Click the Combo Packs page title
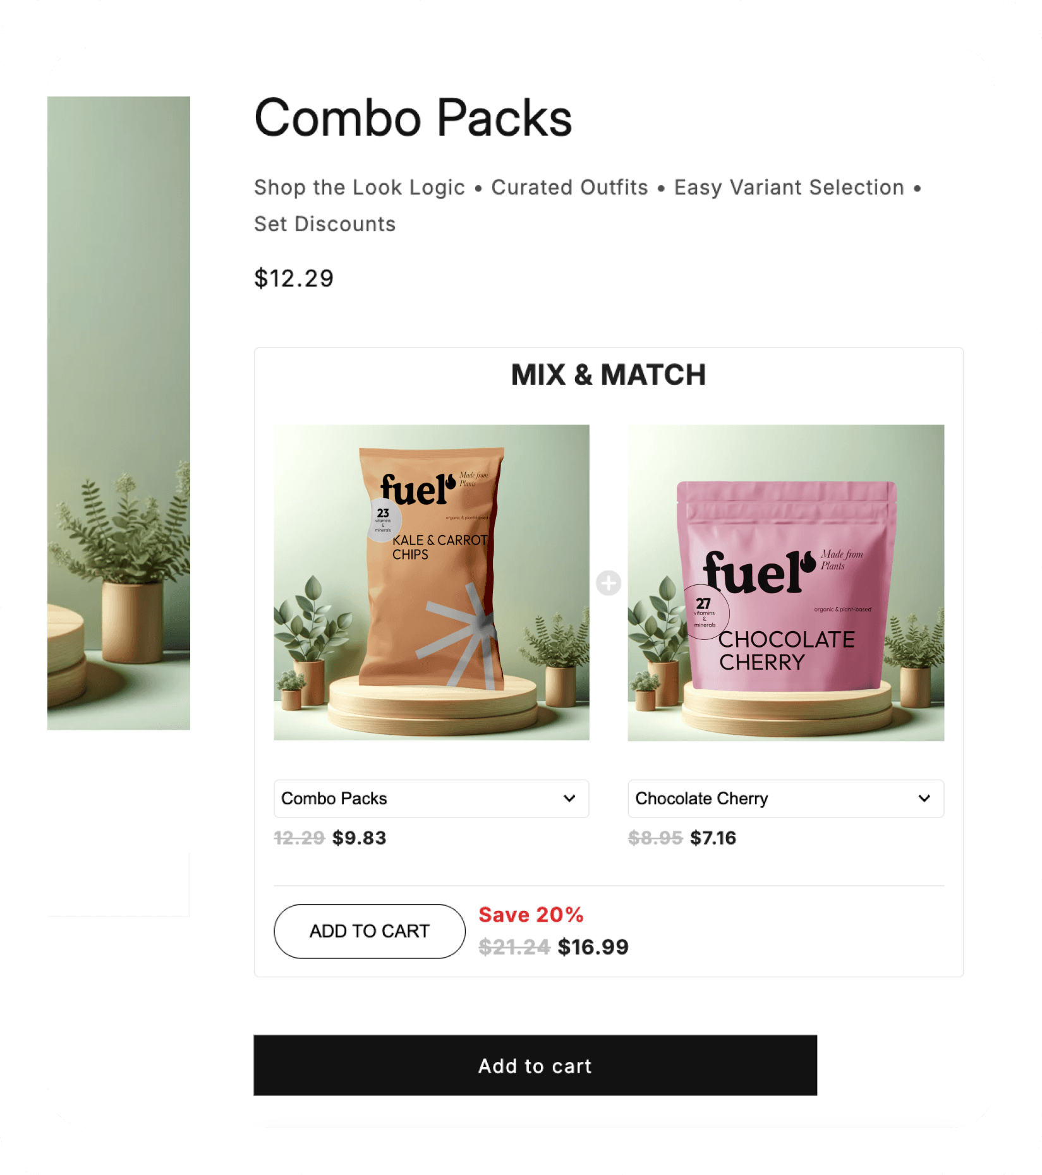This screenshot has height=1175, width=1042. [x=413, y=117]
